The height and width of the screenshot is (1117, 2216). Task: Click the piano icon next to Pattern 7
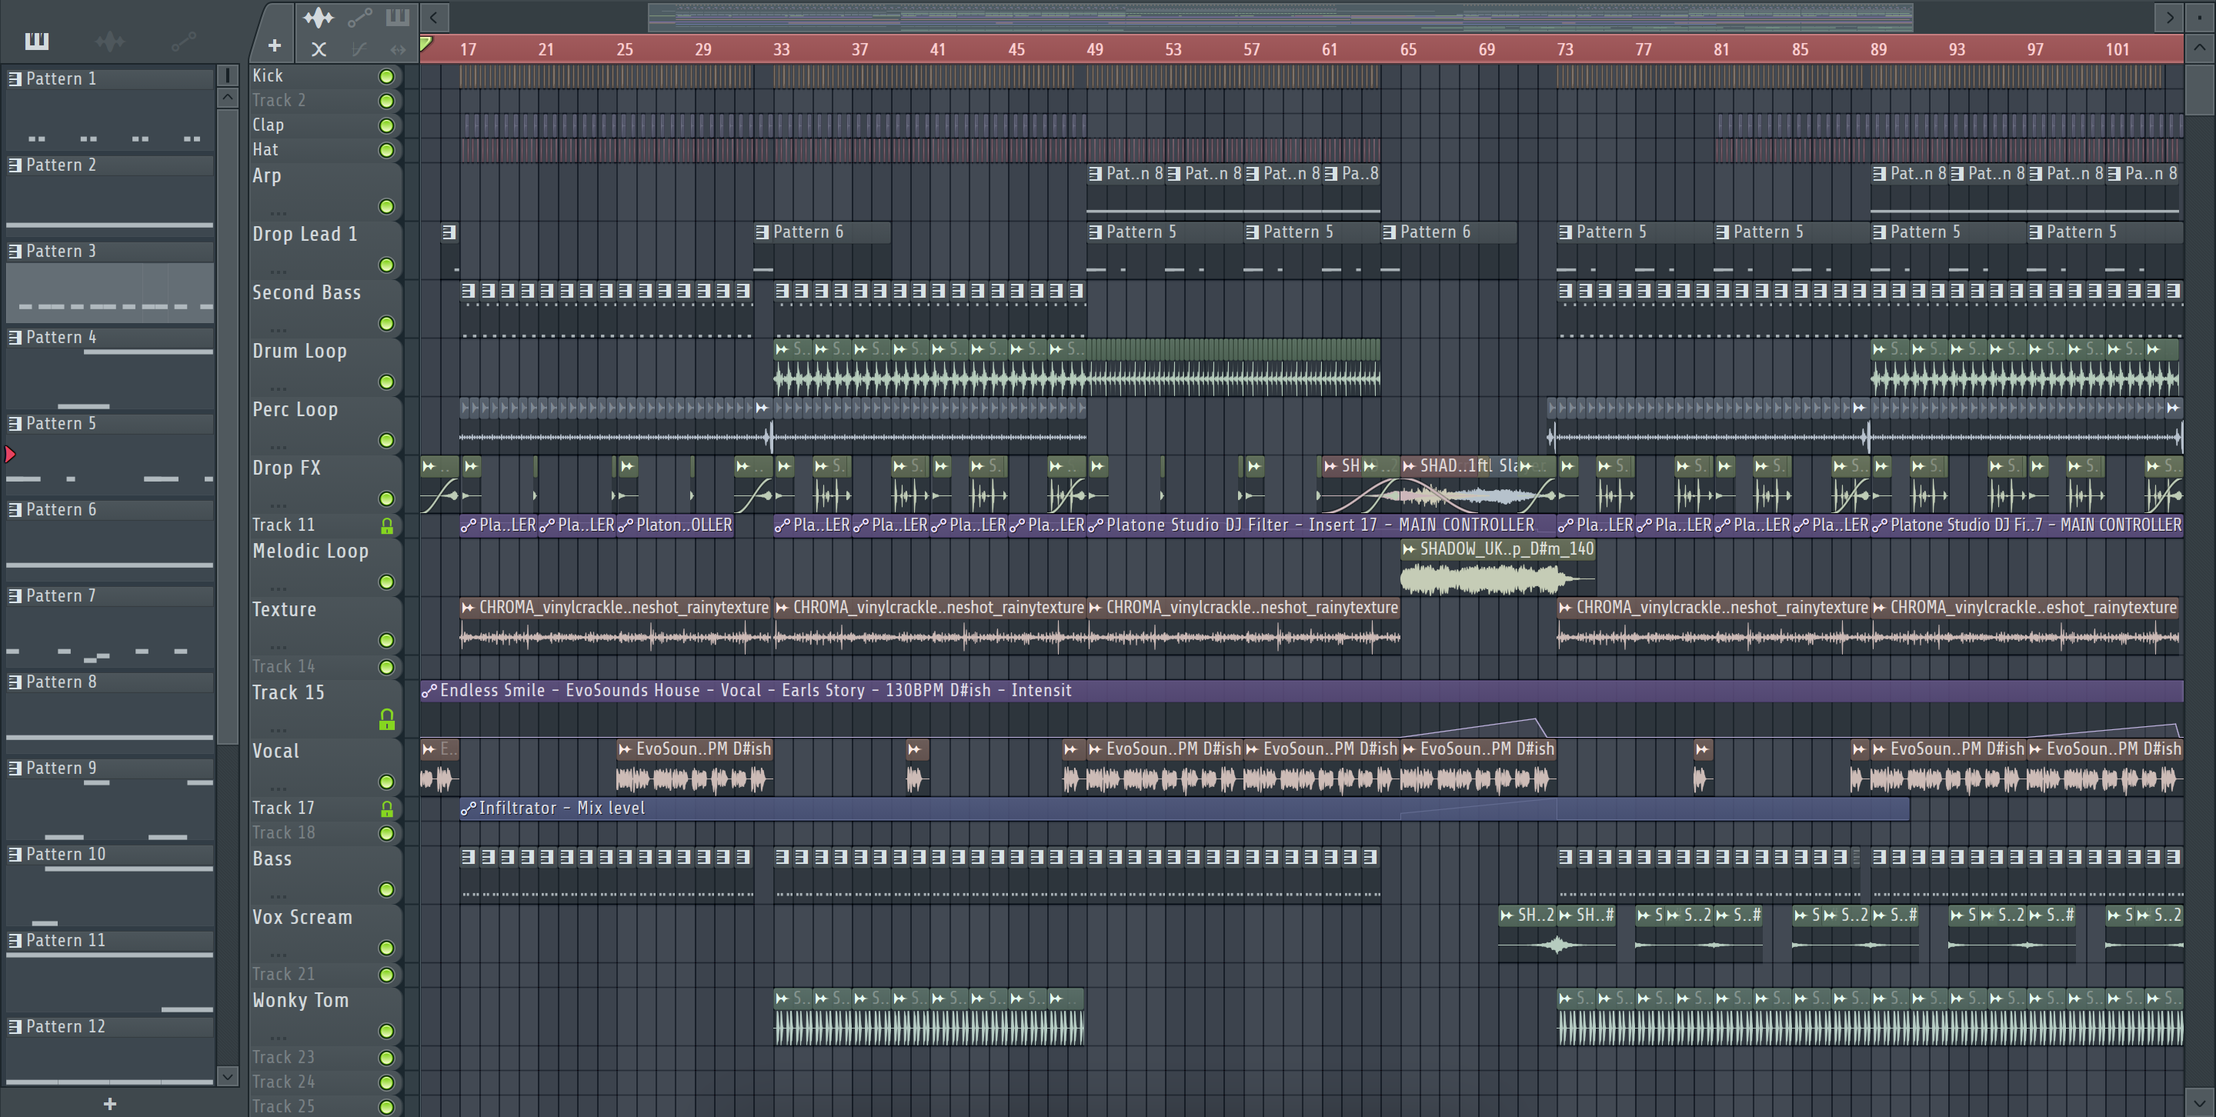15,596
